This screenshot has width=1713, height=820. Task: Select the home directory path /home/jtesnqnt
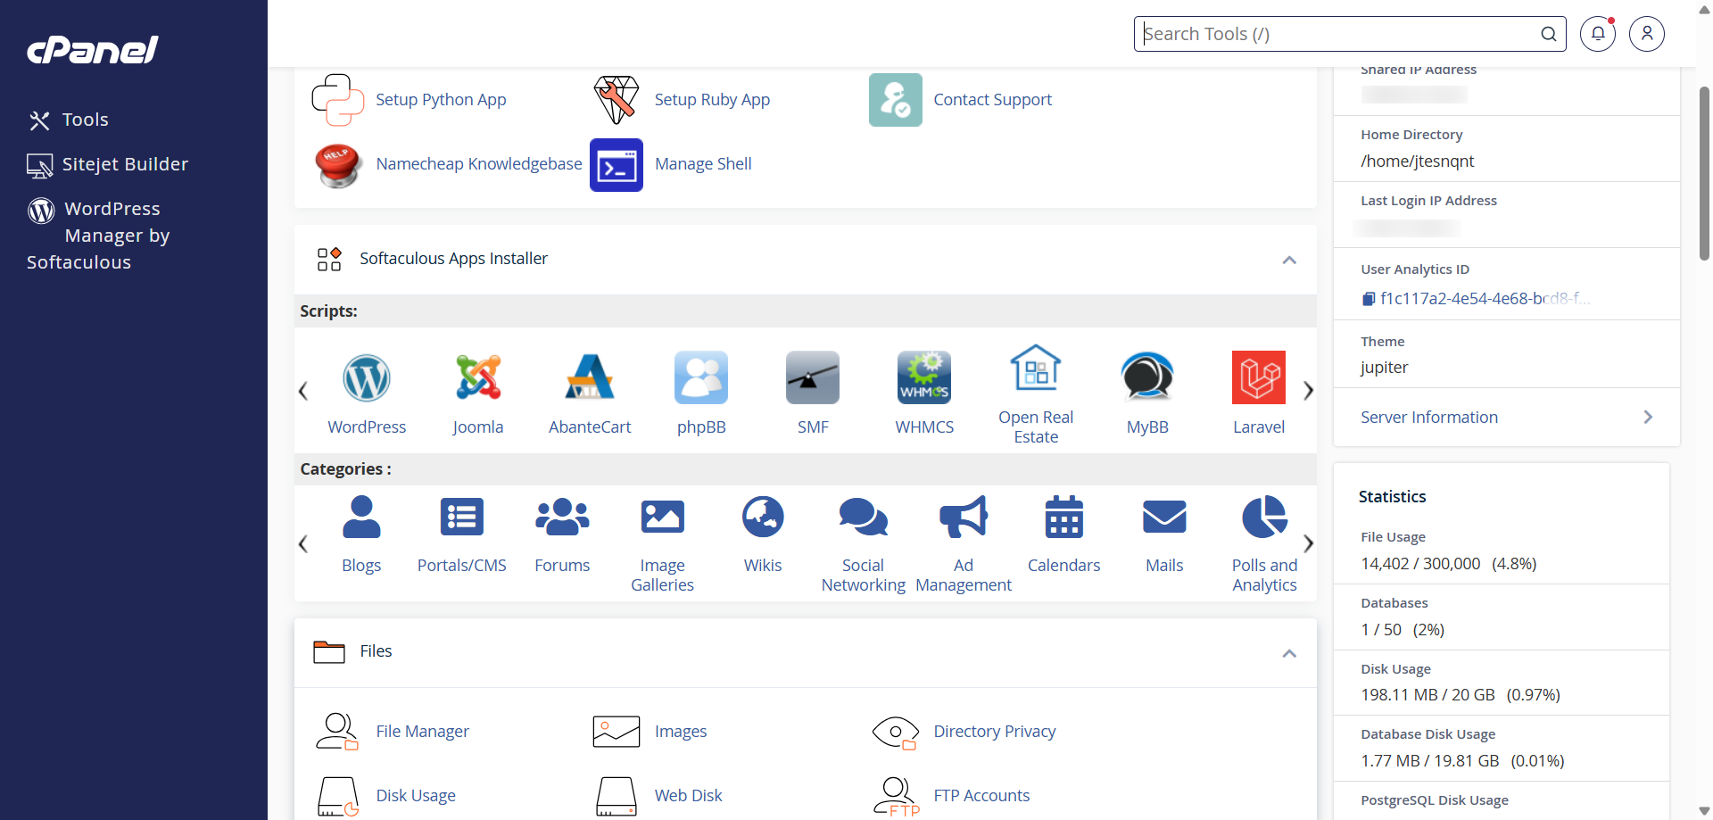(1418, 161)
